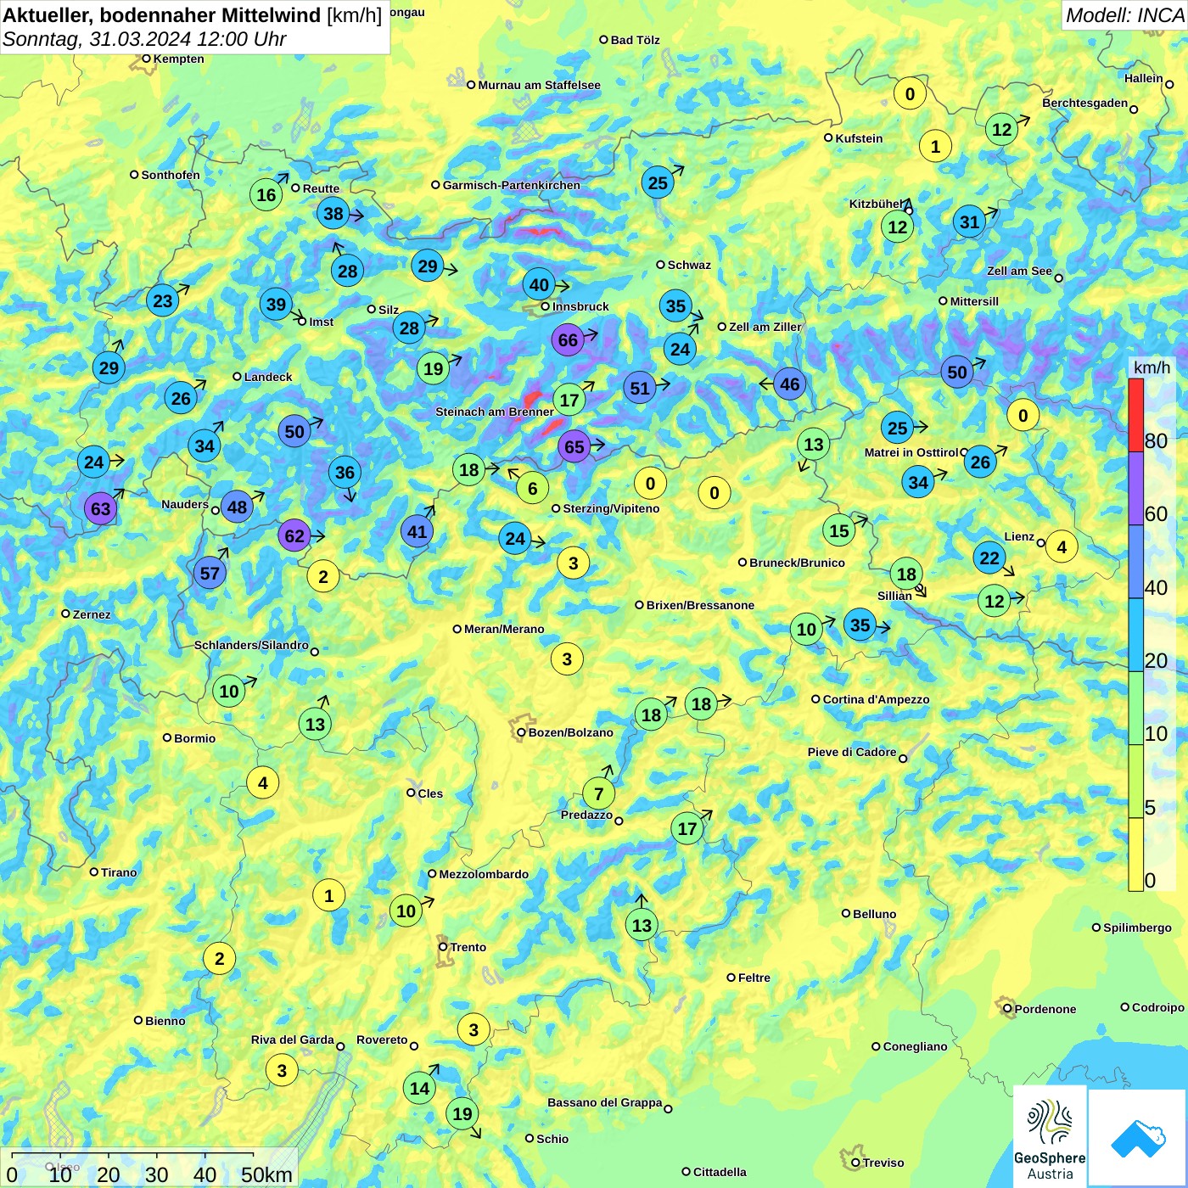Image resolution: width=1188 pixels, height=1188 pixels.
Task: Click the 4 km/h marker beside Lienz
Action: tap(1062, 546)
